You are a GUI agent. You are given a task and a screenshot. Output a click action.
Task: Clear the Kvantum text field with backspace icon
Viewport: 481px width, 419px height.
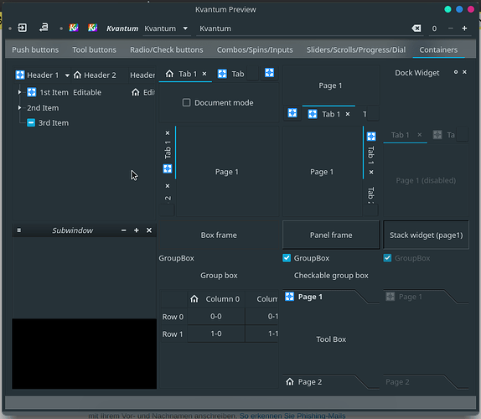click(416, 28)
